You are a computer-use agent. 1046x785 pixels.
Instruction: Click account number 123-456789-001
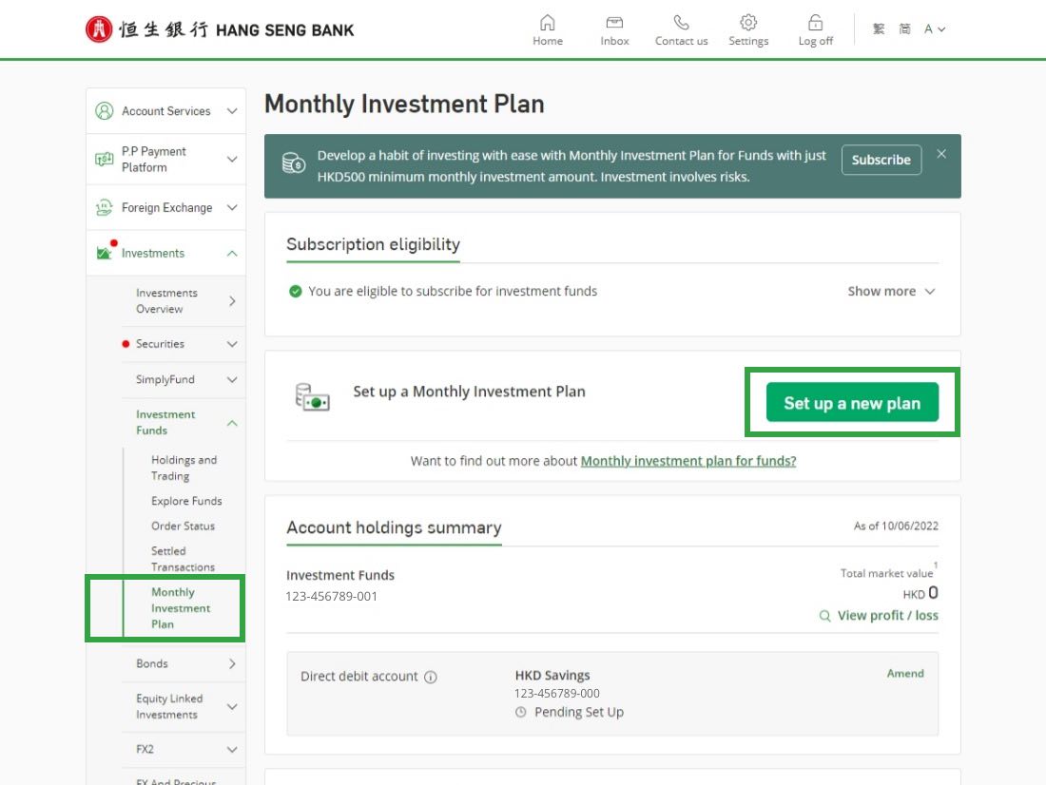tap(332, 596)
